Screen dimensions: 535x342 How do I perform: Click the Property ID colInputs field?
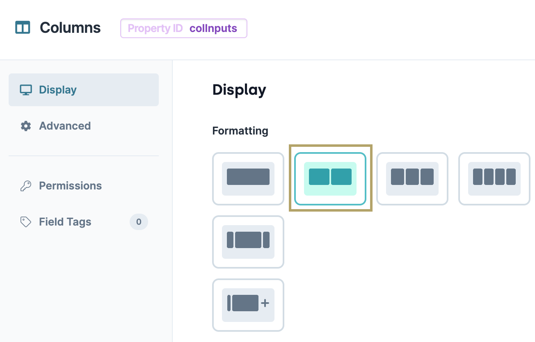pos(184,28)
